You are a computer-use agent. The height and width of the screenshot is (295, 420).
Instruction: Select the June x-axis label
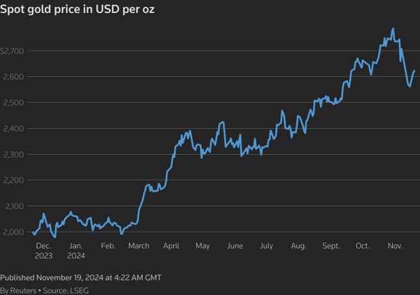click(x=235, y=246)
